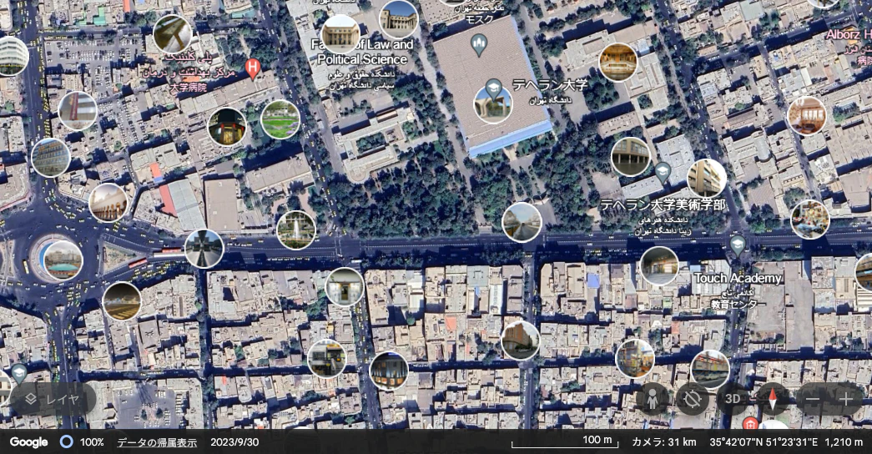This screenshot has height=454, width=872.
Task: Click the my-location crossed target icon
Action: tap(693, 399)
